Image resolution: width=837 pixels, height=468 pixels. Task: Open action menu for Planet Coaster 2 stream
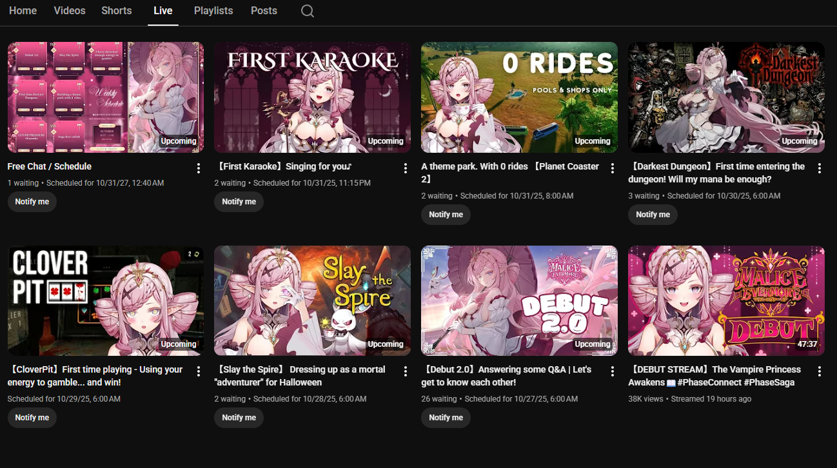point(613,168)
